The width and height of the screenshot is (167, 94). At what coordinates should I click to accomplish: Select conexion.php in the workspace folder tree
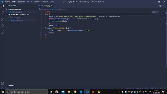tap(18, 20)
